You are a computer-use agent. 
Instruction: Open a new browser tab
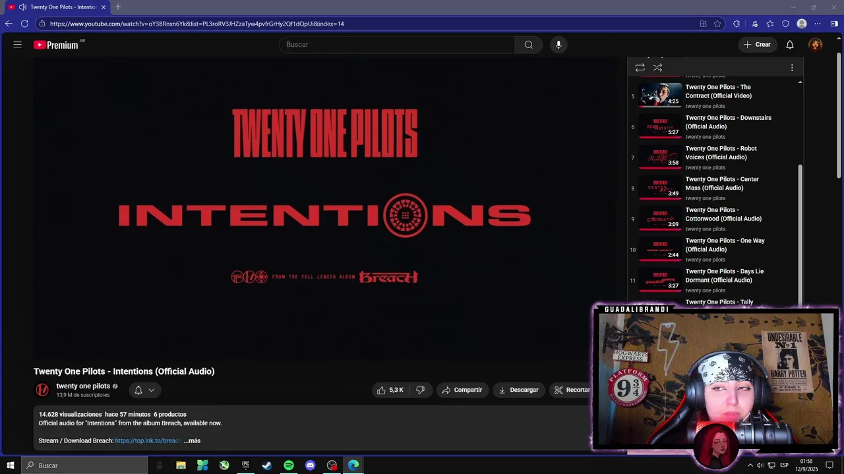[118, 7]
